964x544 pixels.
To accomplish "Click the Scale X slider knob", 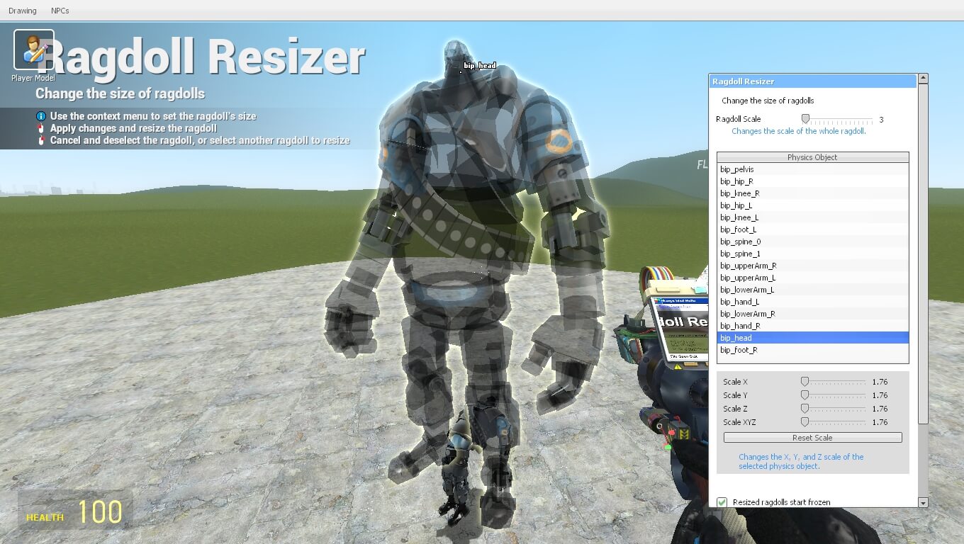I will click(x=805, y=382).
